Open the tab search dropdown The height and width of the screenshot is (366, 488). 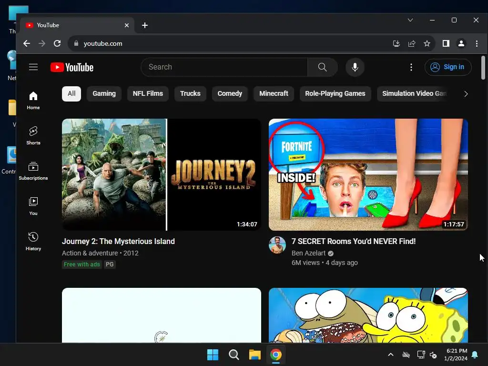tap(410, 20)
